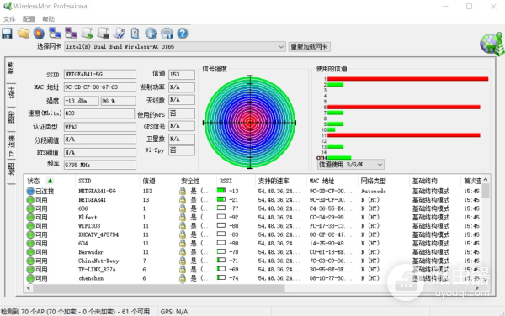Open help with the blue question mark icon
Screen dimensions: 505x316
183,33
